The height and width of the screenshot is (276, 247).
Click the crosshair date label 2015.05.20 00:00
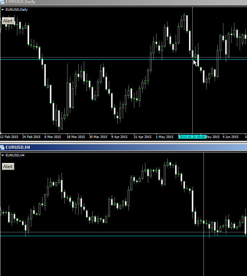[x=192, y=137]
